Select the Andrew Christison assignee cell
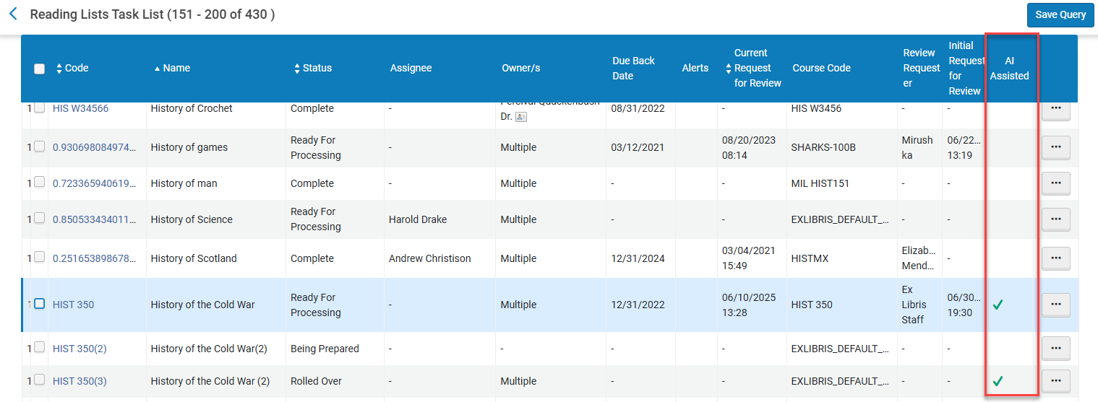The width and height of the screenshot is (1098, 402). coord(429,258)
